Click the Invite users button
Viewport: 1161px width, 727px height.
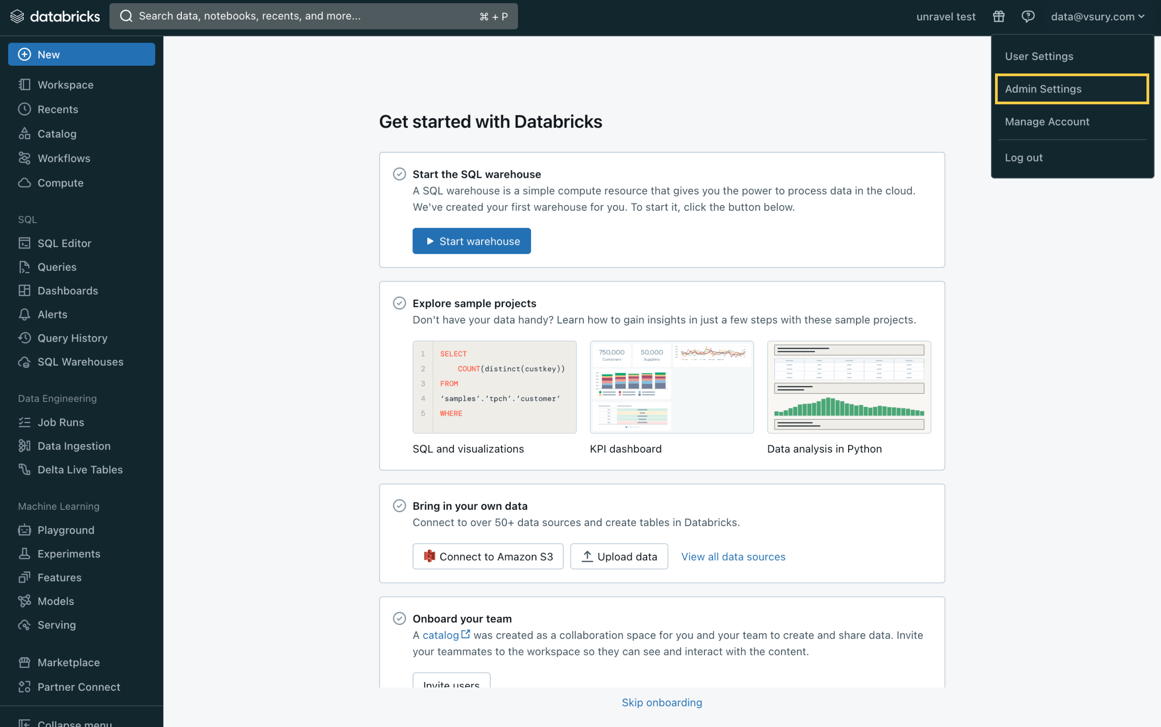[451, 681]
